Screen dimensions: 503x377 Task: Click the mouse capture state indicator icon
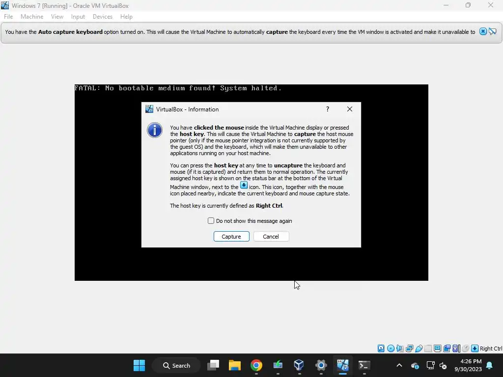466,349
